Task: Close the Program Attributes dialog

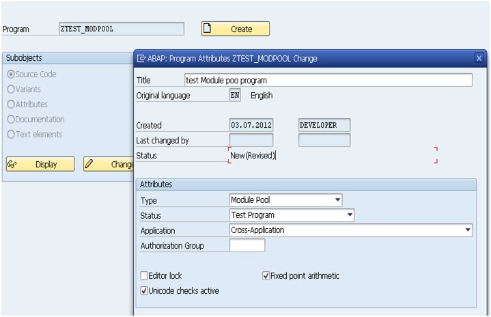Action: (x=479, y=58)
